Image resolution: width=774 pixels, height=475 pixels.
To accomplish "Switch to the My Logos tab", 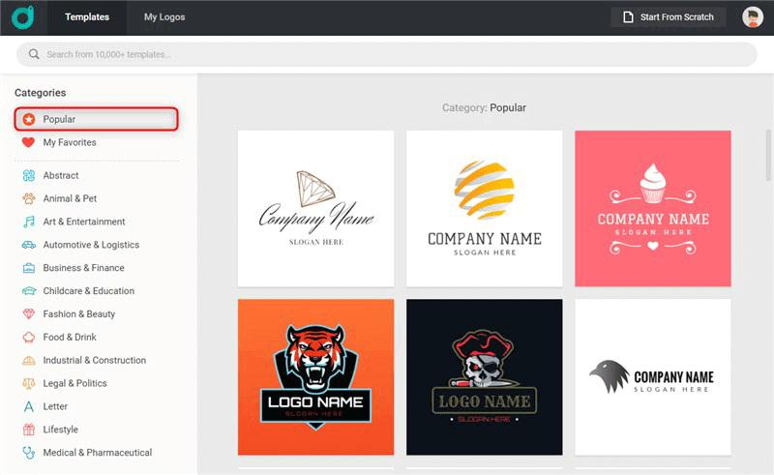I will pyautogui.click(x=164, y=17).
